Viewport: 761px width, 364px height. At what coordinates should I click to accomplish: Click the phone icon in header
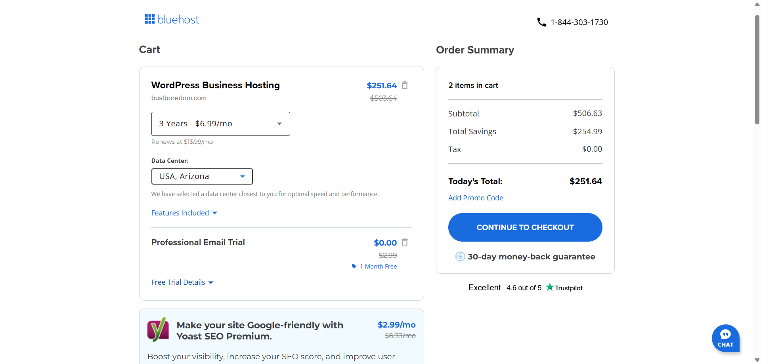tap(541, 22)
